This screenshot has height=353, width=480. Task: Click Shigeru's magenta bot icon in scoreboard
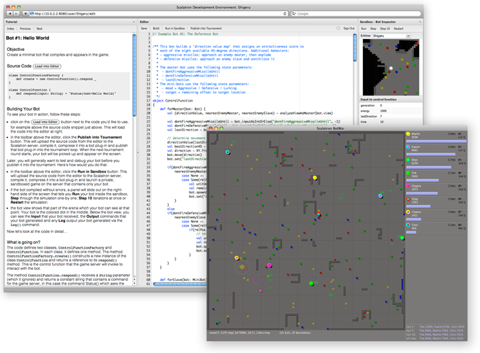pyautogui.click(x=408, y=186)
